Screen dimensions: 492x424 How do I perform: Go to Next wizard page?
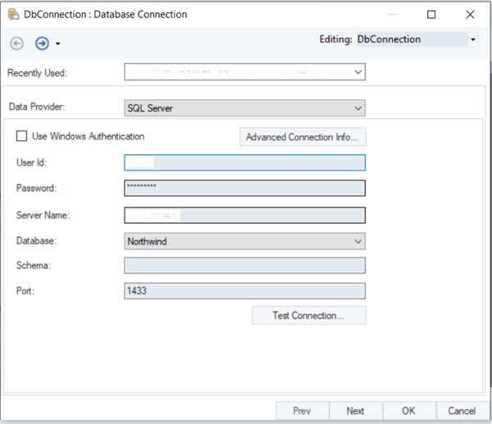355,411
